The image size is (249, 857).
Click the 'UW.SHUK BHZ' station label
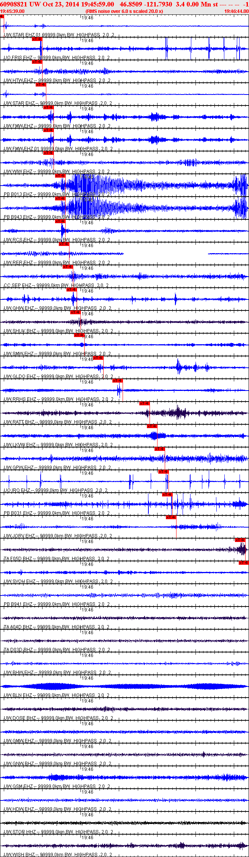coord(20,331)
